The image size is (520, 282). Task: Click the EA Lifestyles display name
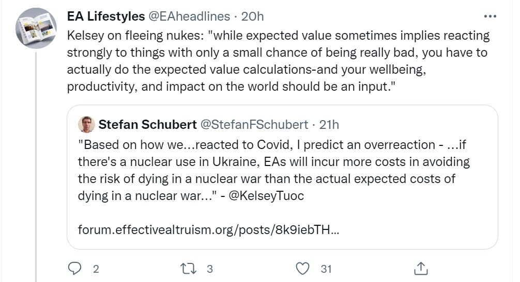(x=106, y=16)
